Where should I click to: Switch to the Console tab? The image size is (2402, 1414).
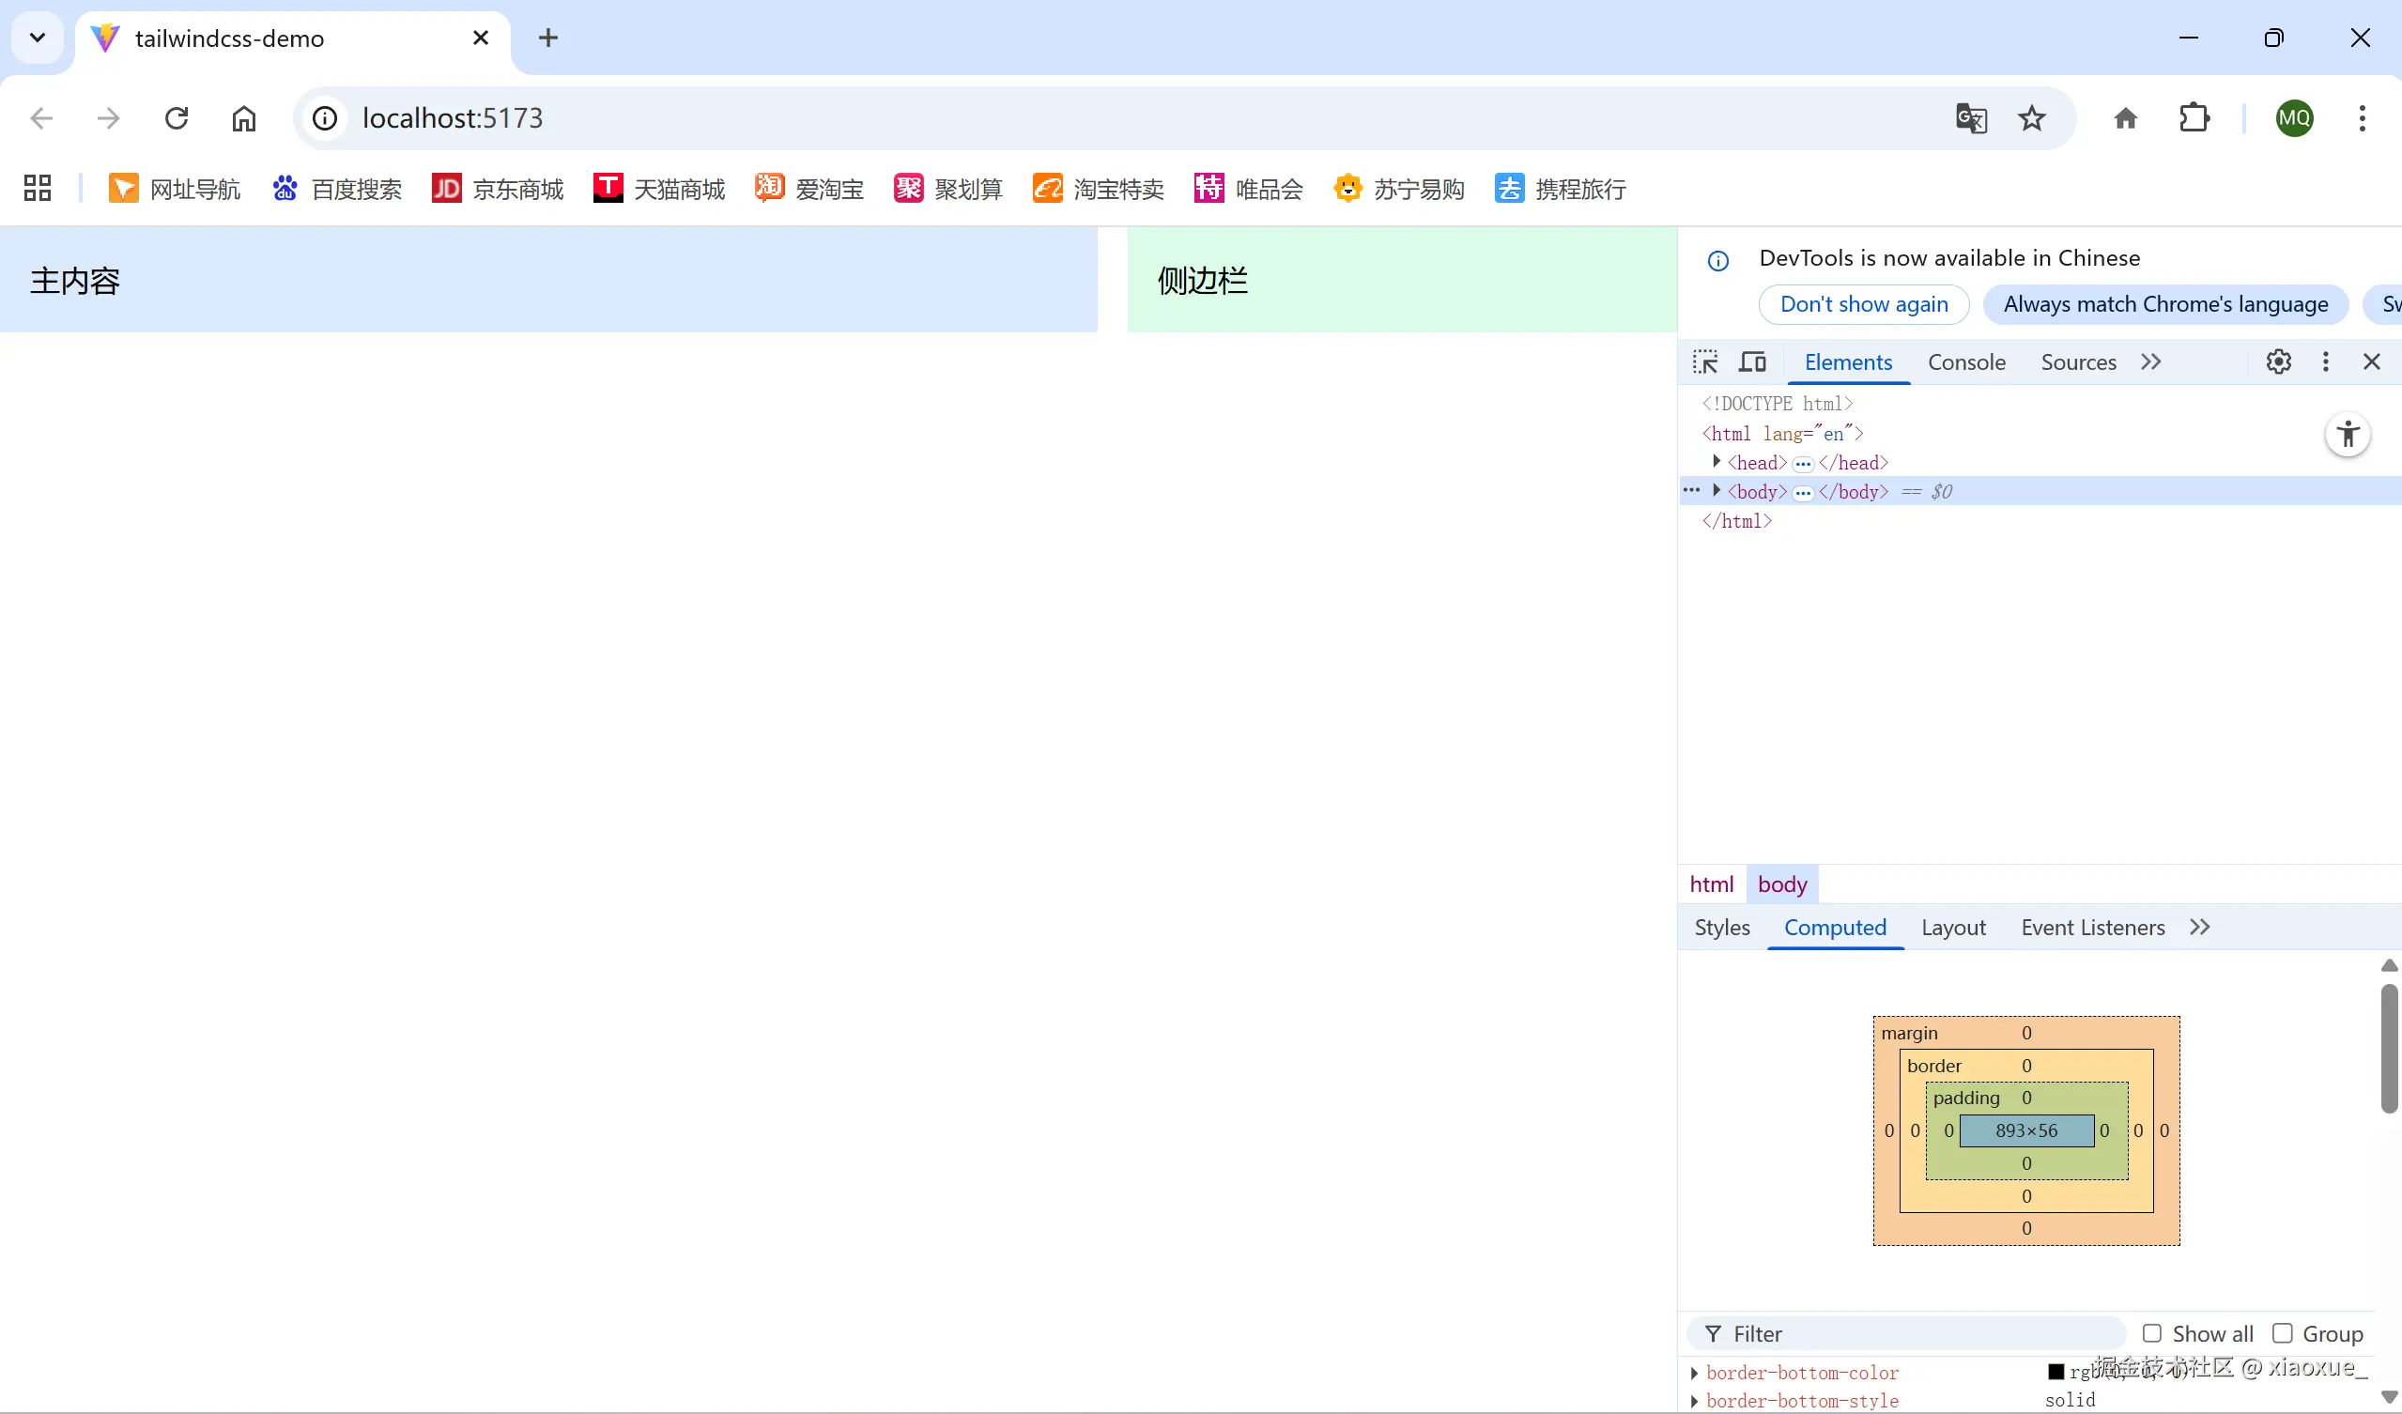coord(1966,362)
